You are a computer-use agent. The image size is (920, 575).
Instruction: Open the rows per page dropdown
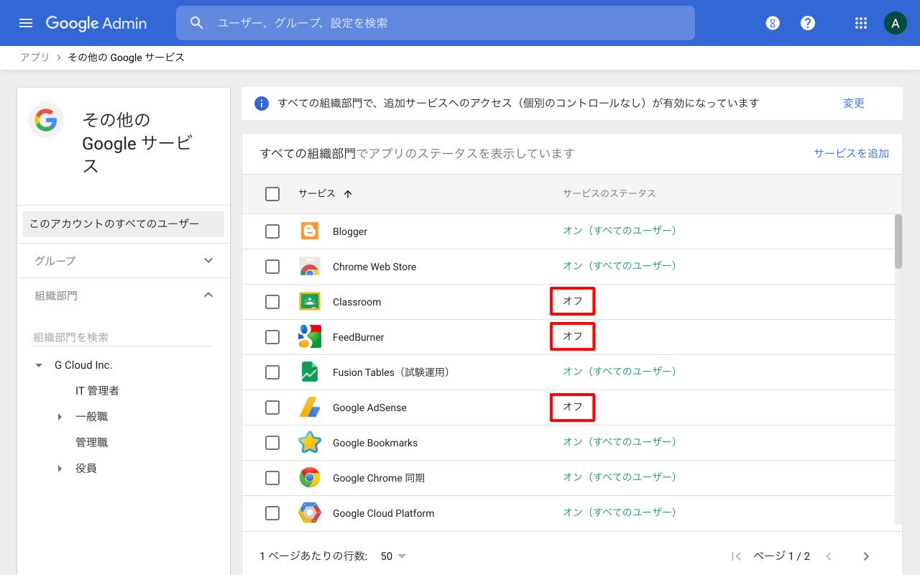(x=394, y=556)
